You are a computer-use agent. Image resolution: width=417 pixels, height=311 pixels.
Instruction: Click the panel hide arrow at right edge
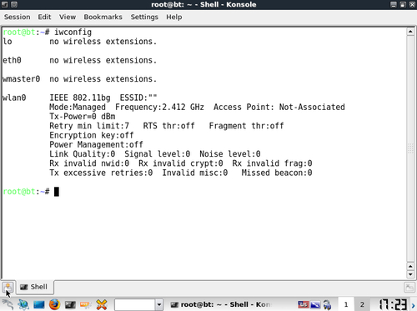pyautogui.click(x=413, y=305)
